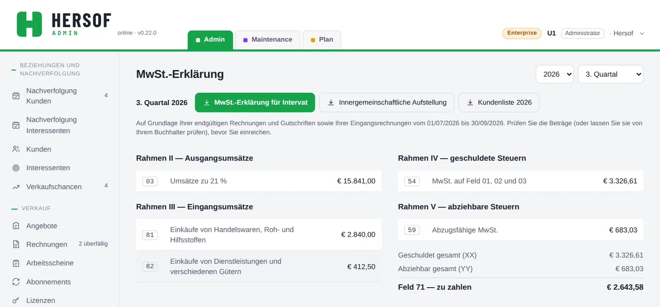The image size is (660, 307).
Task: Click 'MwSt. auf Feld 01, 02 und 03'
Action: pyautogui.click(x=479, y=181)
